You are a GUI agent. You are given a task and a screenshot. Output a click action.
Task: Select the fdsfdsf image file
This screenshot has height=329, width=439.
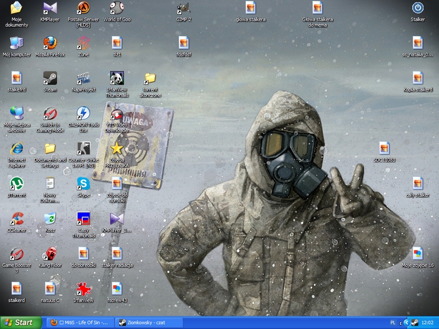click(x=184, y=43)
